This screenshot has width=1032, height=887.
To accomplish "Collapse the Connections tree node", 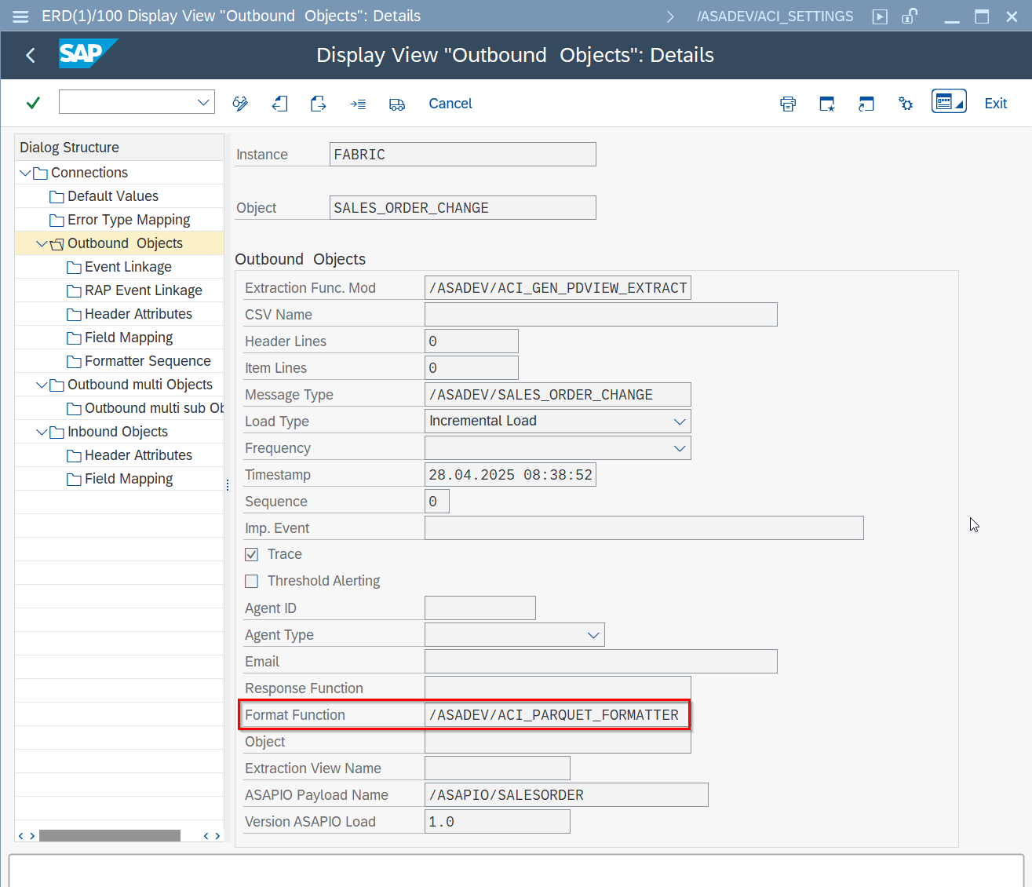I will click(x=26, y=173).
